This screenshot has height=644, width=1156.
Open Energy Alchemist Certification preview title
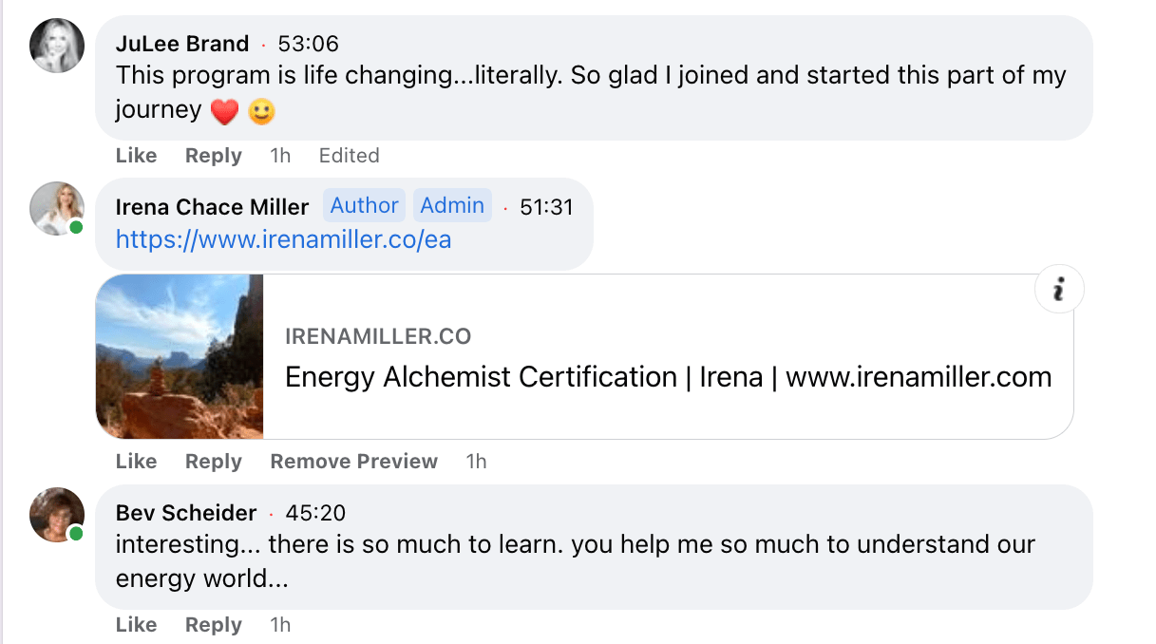[x=668, y=377]
